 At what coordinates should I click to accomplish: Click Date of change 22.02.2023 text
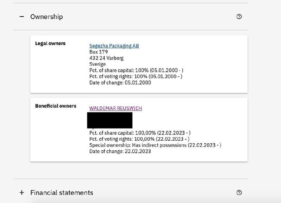coord(120,151)
